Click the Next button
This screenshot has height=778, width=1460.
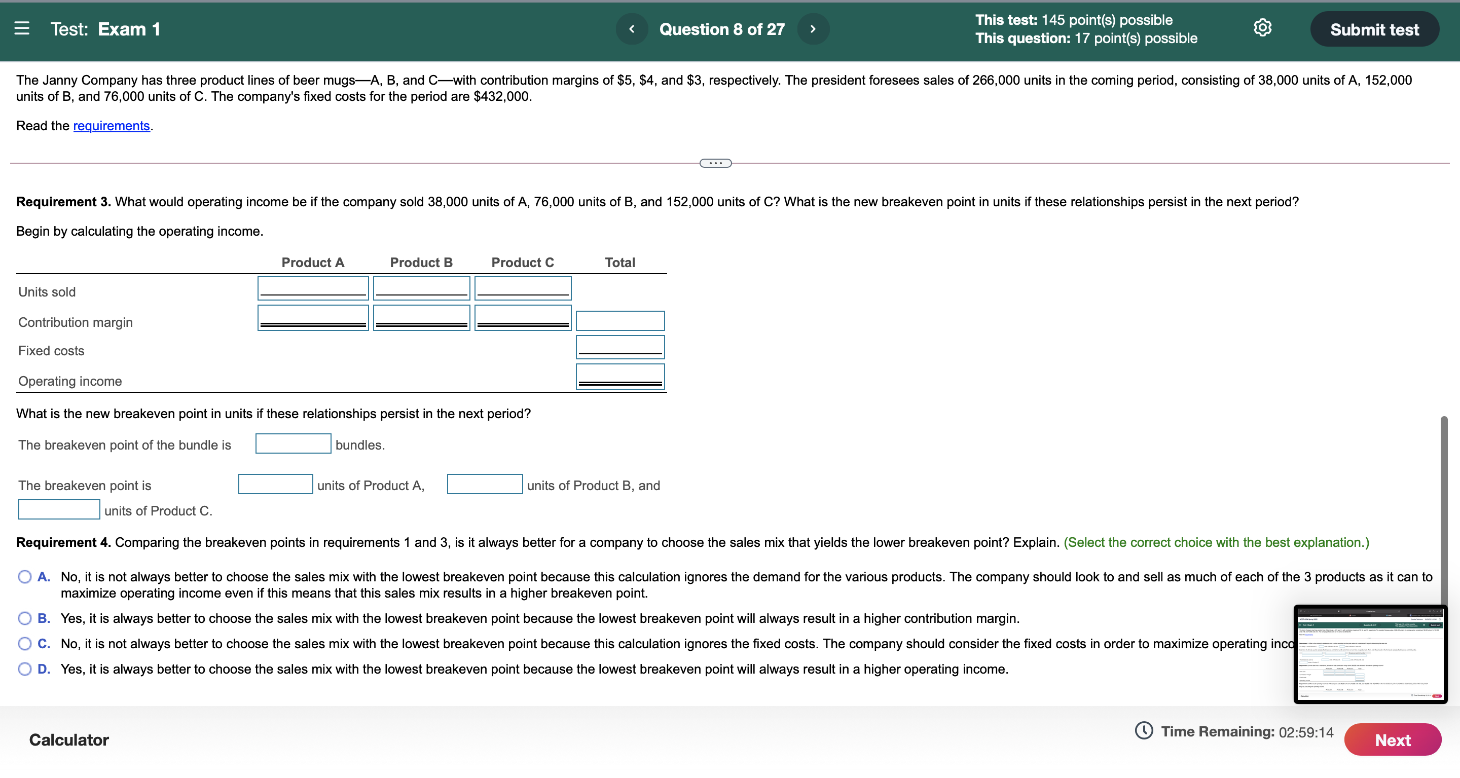(1393, 739)
